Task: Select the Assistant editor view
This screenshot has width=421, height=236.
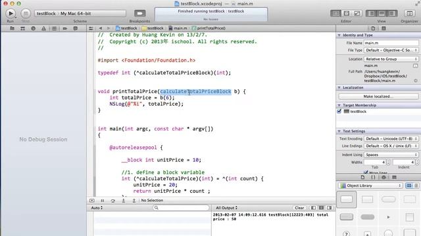Action: click(x=347, y=13)
